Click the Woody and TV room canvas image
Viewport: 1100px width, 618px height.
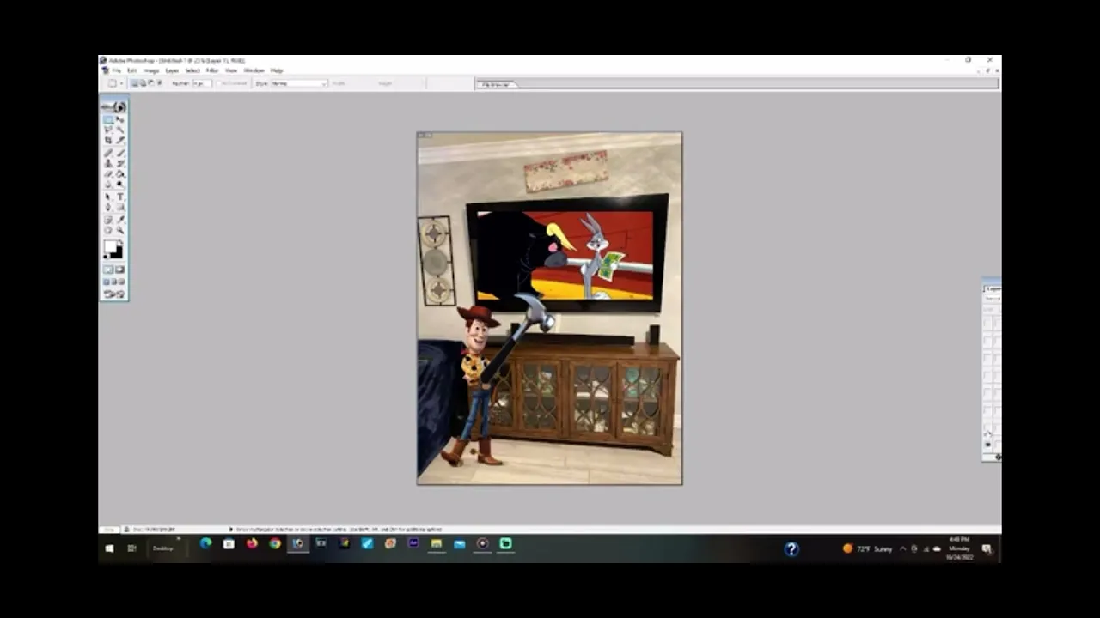(550, 308)
